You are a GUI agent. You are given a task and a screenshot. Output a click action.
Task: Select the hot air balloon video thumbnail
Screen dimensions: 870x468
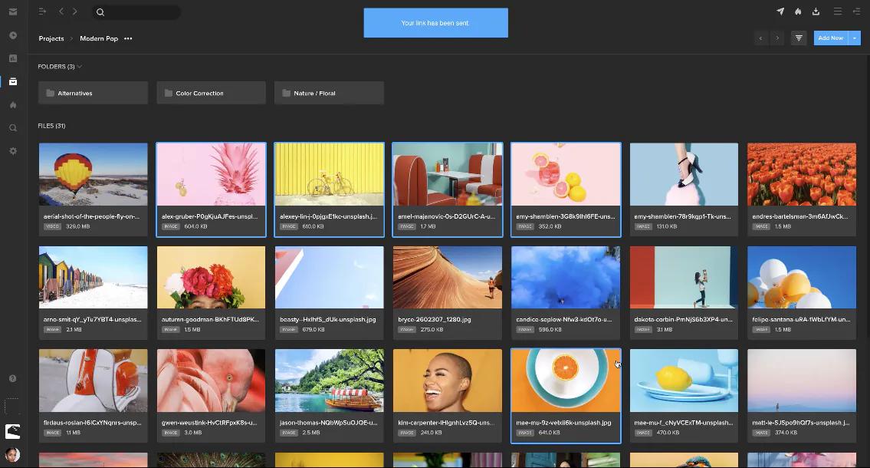click(x=94, y=174)
